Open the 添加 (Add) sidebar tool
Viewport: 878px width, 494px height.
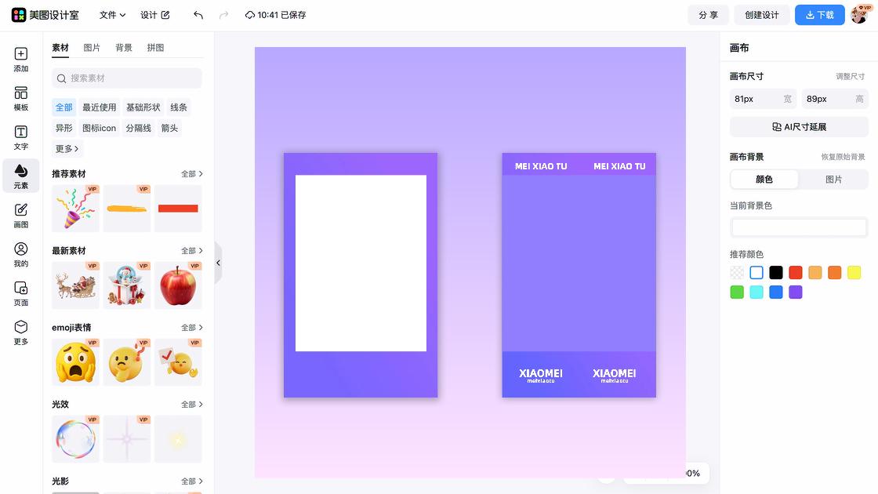tap(21, 60)
